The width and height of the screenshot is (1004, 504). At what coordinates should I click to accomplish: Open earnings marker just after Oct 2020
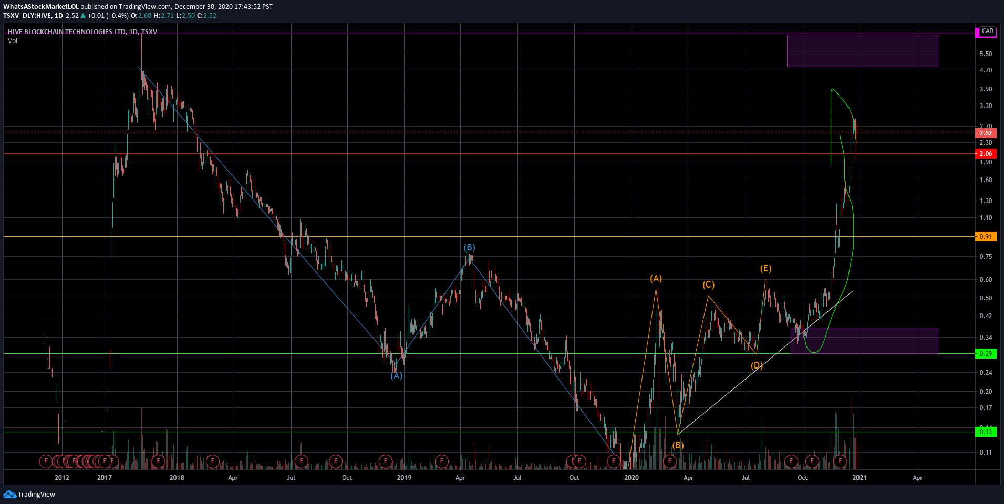tap(812, 461)
